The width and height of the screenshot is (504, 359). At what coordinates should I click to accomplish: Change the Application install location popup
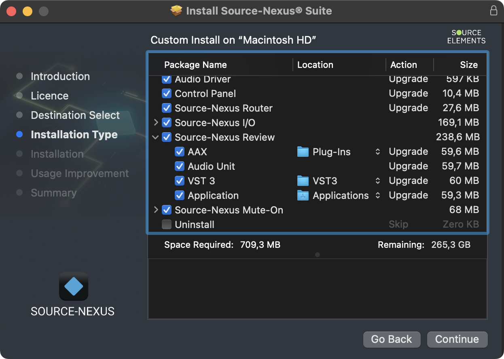377,196
